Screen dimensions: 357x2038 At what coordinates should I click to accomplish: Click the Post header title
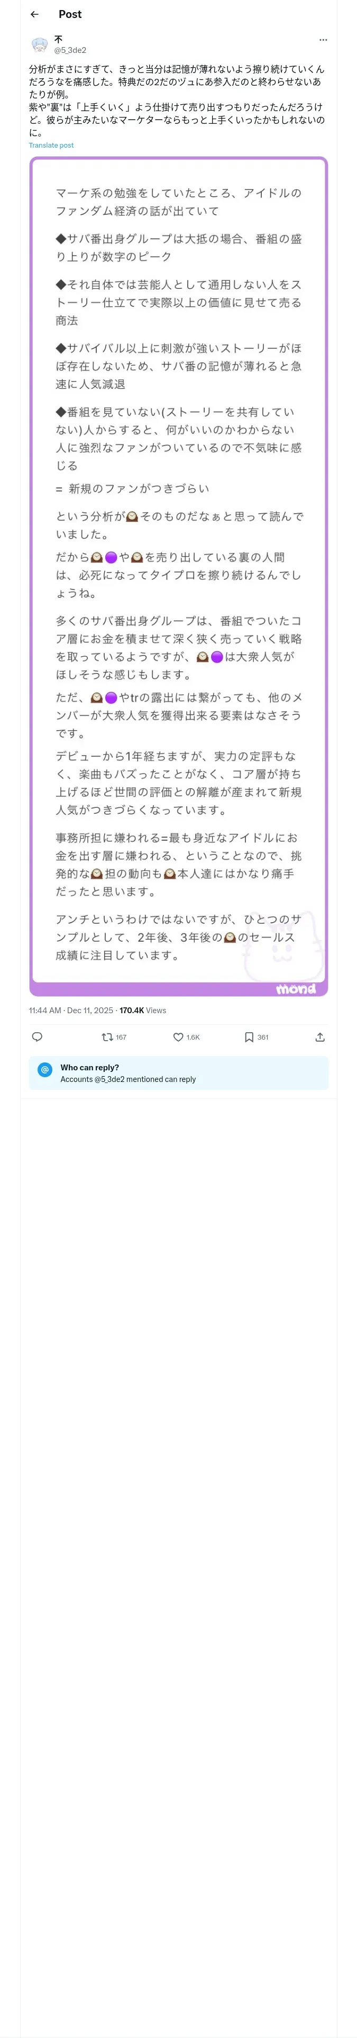[x=70, y=14]
